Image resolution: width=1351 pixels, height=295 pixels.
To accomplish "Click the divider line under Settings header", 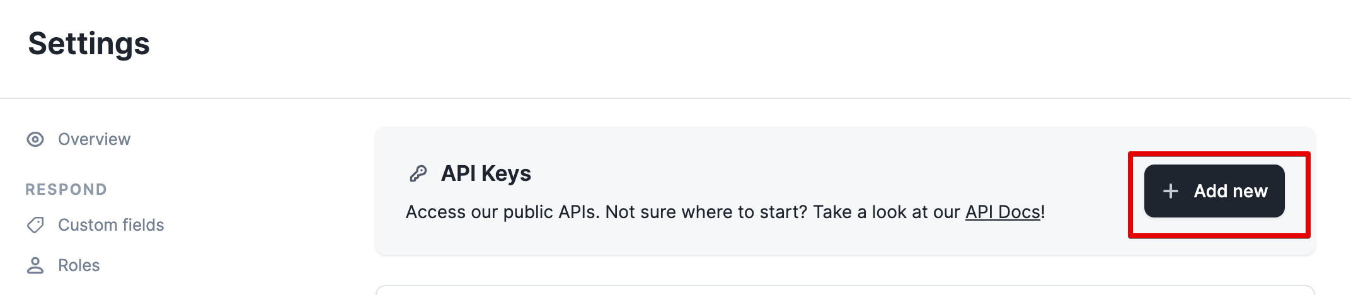I will pyautogui.click(x=675, y=98).
